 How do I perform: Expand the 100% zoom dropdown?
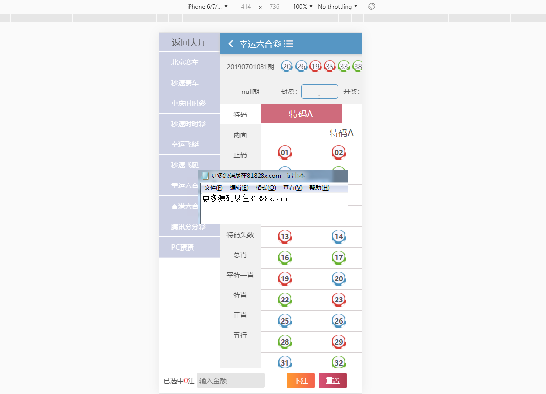click(x=303, y=7)
